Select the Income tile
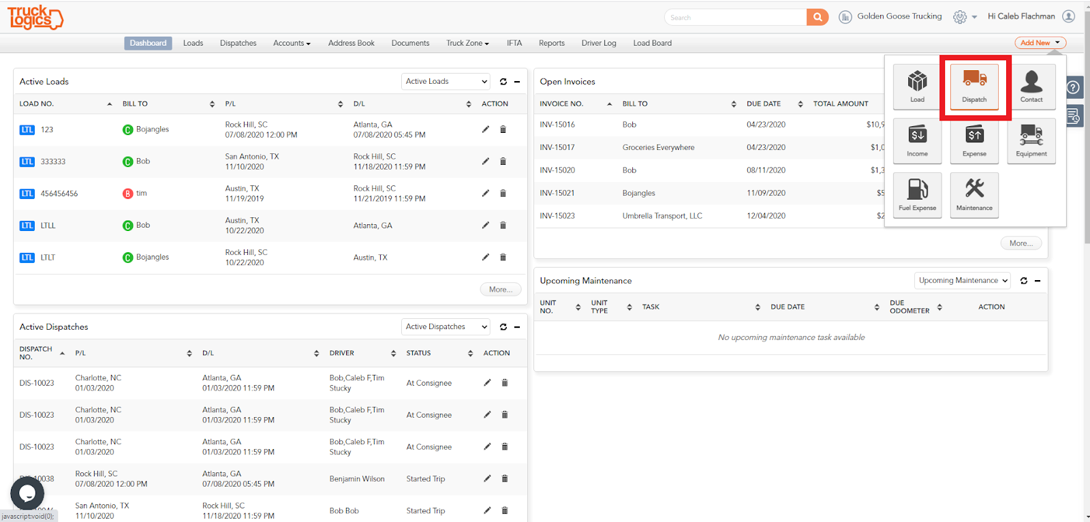This screenshot has width=1090, height=522. [917, 141]
